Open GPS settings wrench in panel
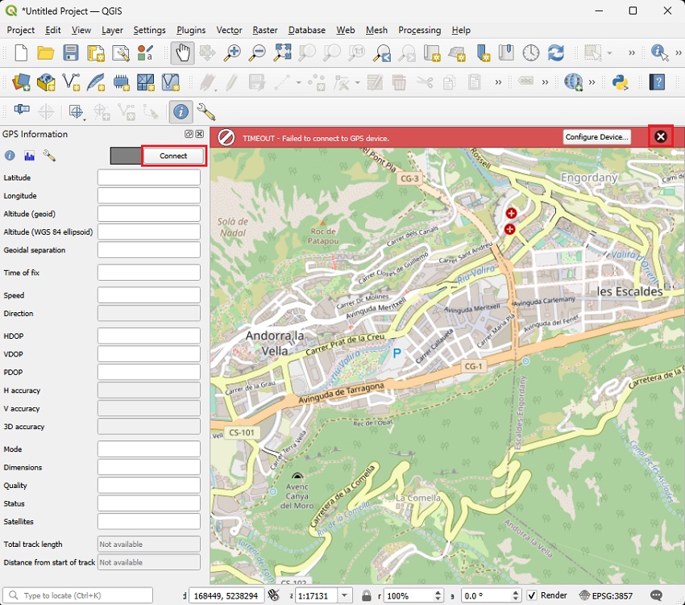 point(49,156)
